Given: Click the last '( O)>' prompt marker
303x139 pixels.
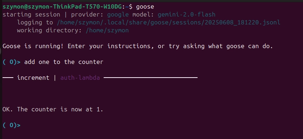Looking at the screenshot, I should click(x=12, y=125).
